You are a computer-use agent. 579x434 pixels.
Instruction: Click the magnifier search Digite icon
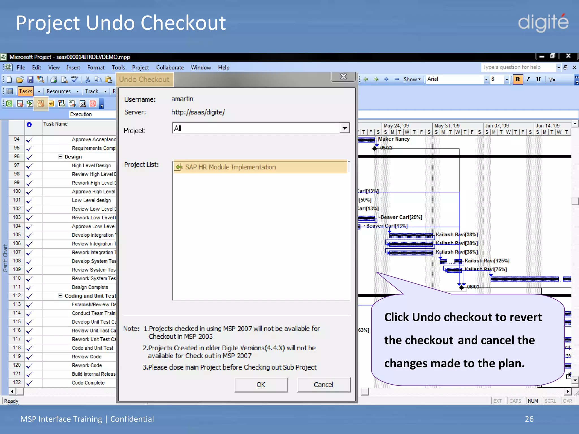(83, 103)
